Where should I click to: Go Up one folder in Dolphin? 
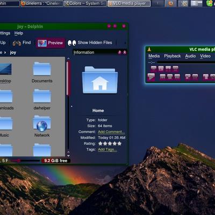pos(3,42)
